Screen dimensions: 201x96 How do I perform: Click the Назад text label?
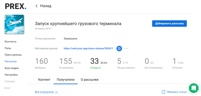tap(46, 6)
